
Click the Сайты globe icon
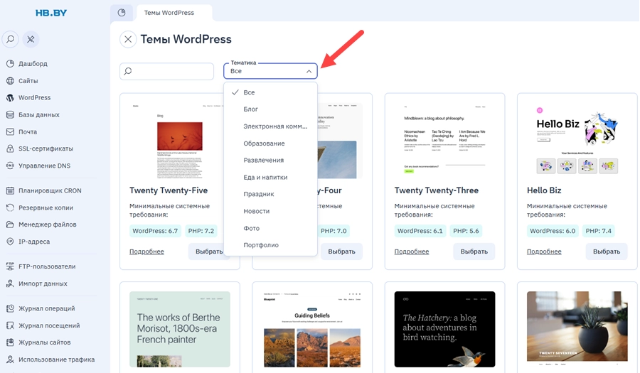(x=10, y=81)
